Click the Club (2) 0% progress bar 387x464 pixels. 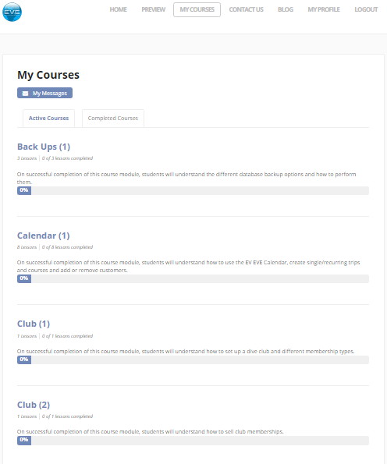193,441
